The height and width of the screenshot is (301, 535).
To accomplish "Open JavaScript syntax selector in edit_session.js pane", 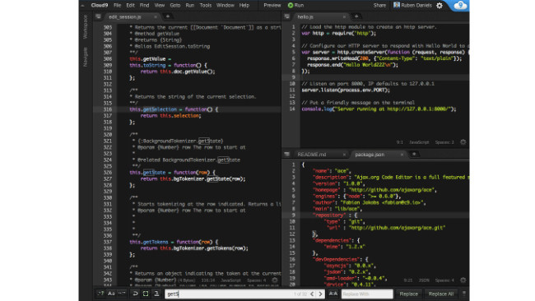I will (230, 280).
